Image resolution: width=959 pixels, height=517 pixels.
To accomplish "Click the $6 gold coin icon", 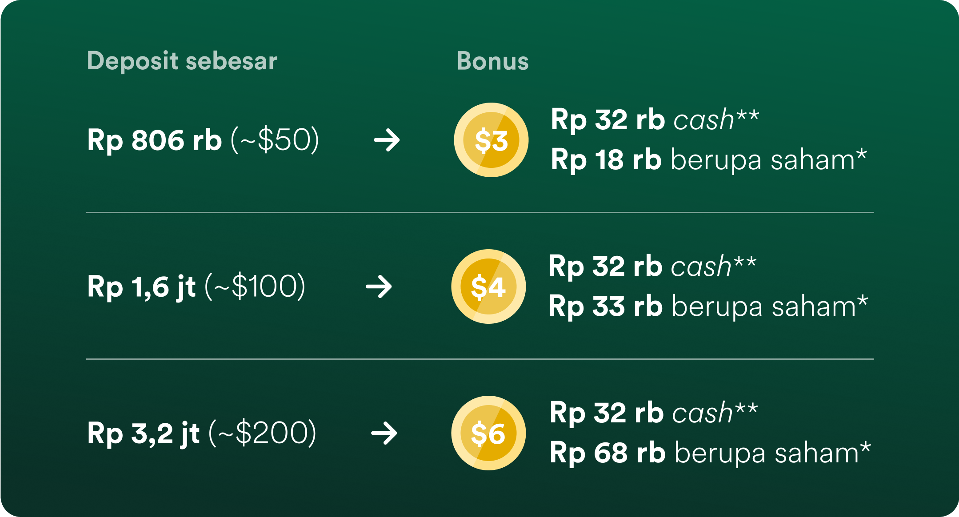I will pyautogui.click(x=488, y=433).
